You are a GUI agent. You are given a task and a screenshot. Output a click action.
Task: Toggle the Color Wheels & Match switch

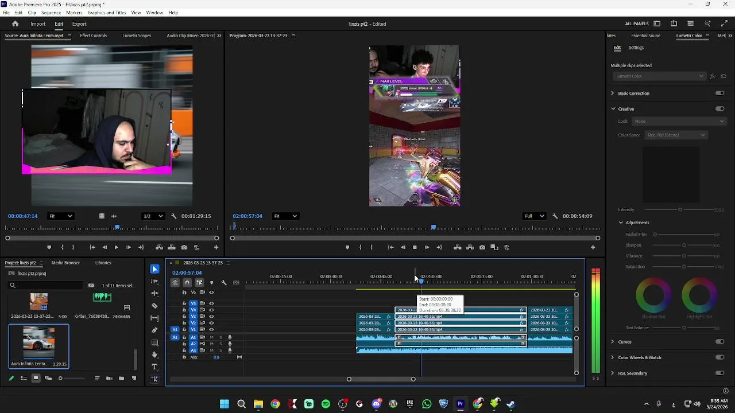[x=719, y=357]
